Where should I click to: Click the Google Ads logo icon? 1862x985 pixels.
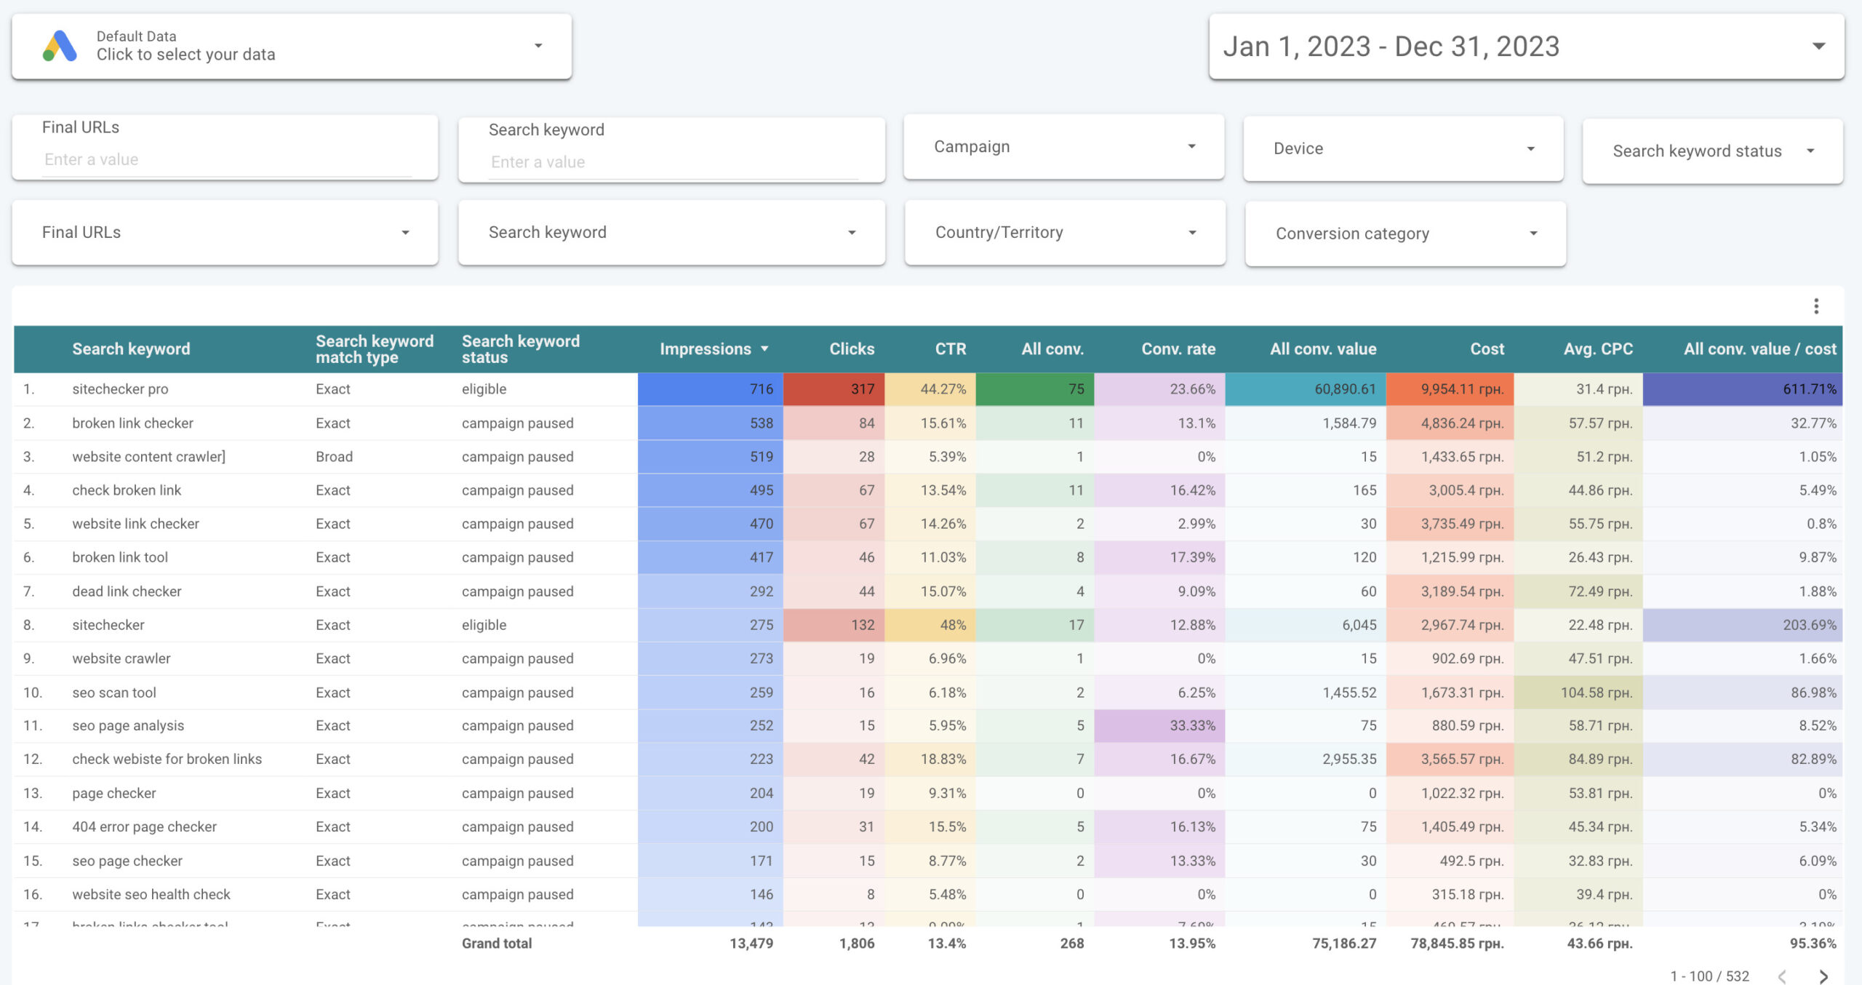[60, 46]
